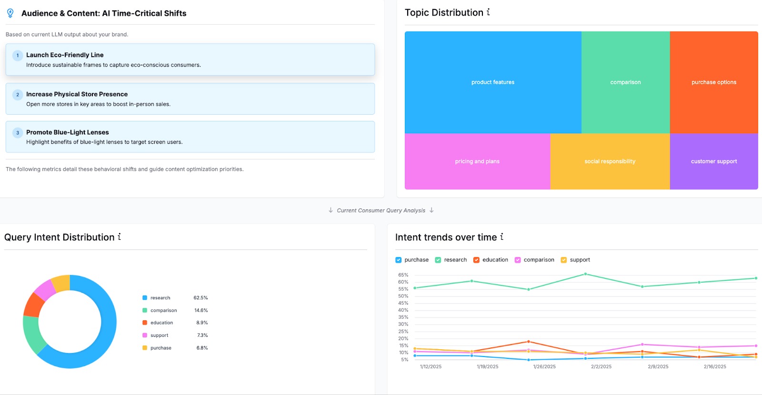Uncheck the education series checkbox
Screen dimensions: 762x395
click(476, 260)
